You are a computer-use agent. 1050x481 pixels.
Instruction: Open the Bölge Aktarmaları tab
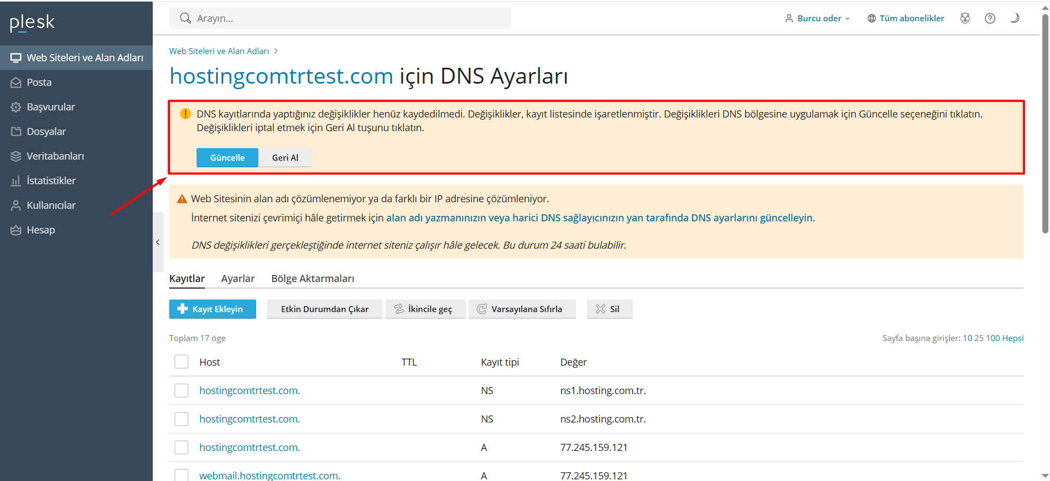(x=313, y=279)
